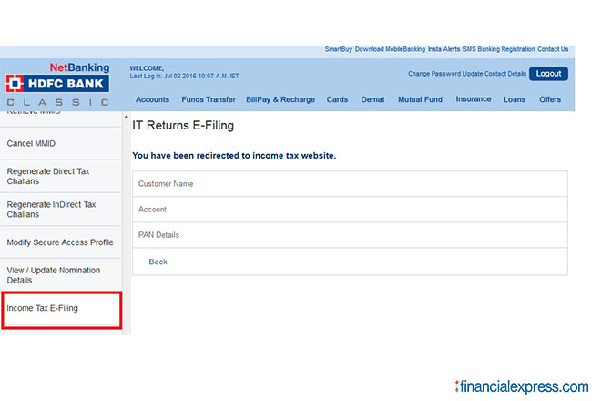View the Offers tab
This screenshot has width=601, height=401.
tap(550, 99)
